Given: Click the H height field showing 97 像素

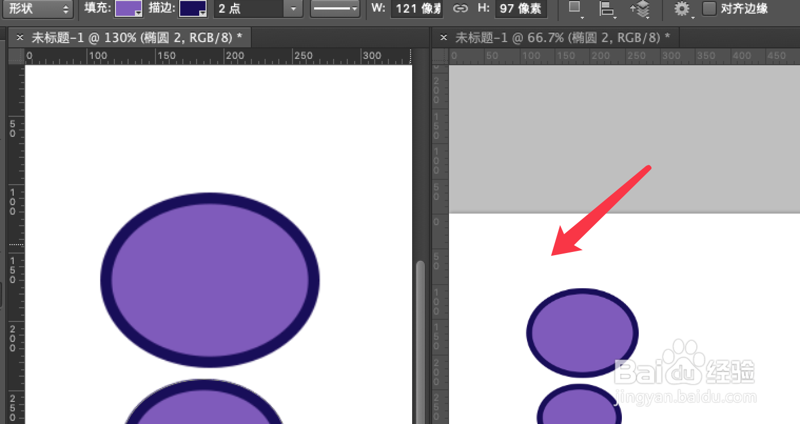Looking at the screenshot, I should [x=521, y=8].
